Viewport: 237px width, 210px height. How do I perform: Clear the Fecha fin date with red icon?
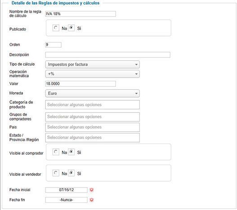[92, 200]
